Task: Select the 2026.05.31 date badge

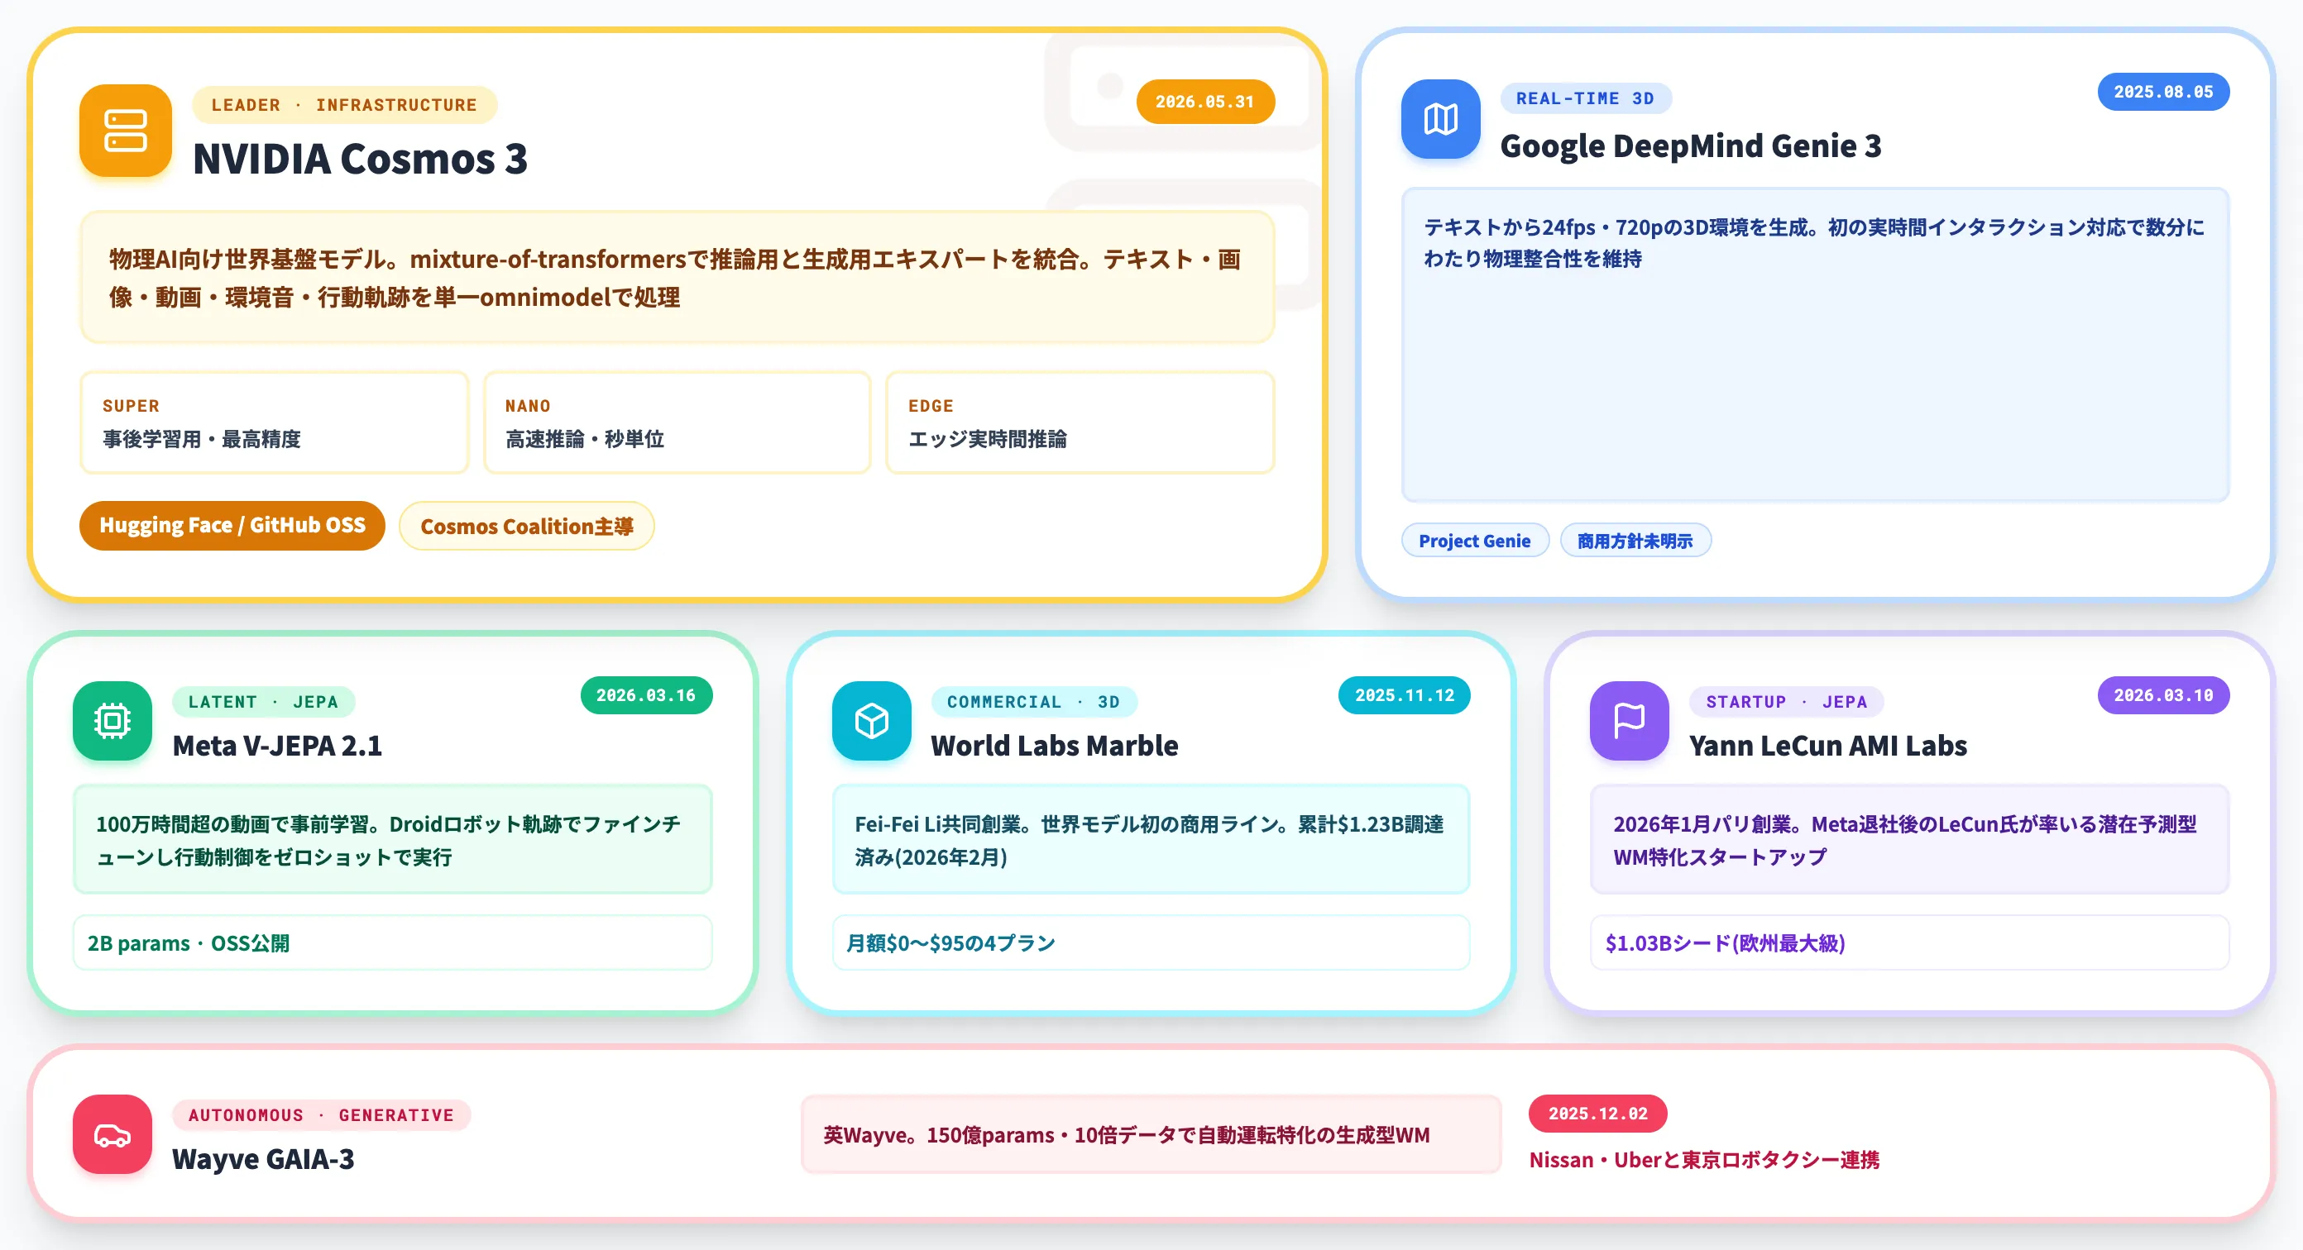Action: click(x=1205, y=102)
